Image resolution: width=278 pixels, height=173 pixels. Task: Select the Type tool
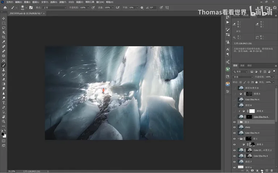click(4, 103)
